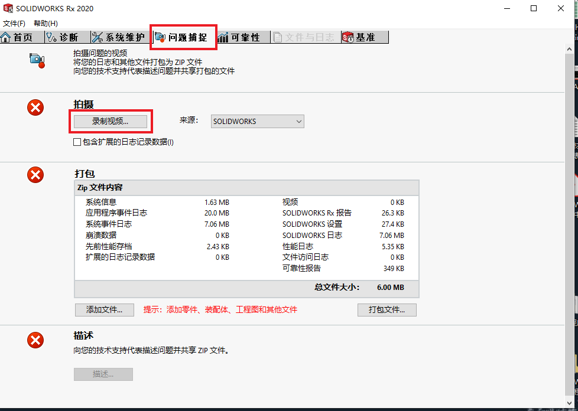Open the 文件(F) menu
This screenshot has width=578, height=411.
14,23
